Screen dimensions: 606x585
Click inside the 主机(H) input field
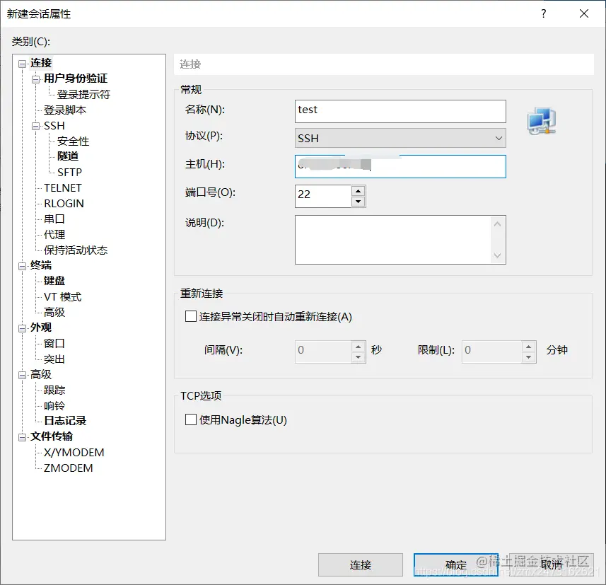pos(400,166)
